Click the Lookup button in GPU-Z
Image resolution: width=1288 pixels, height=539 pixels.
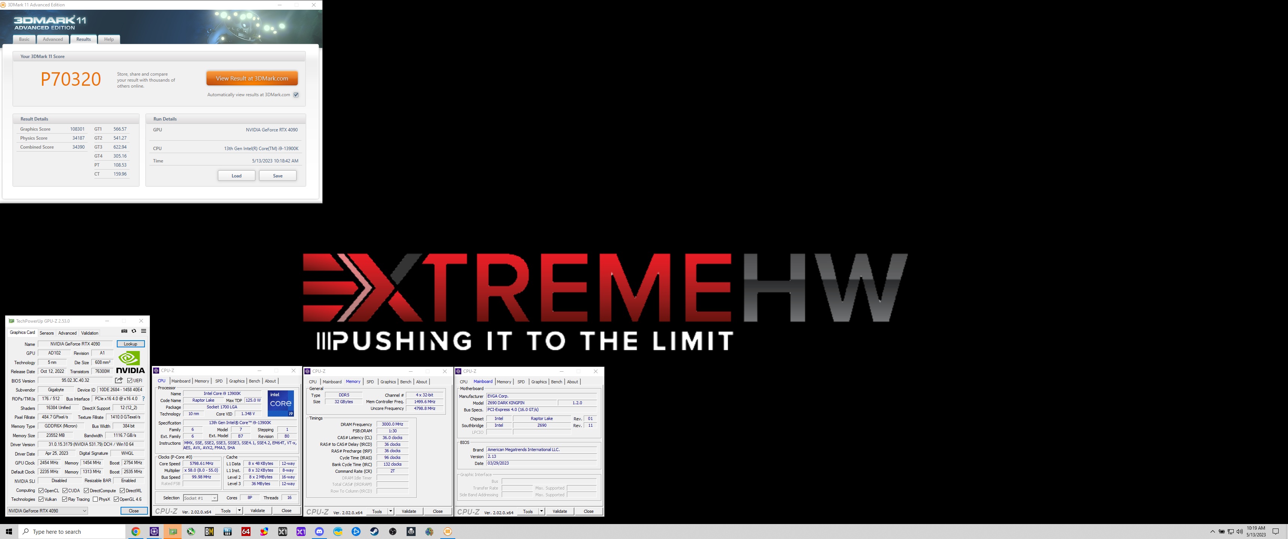tap(131, 344)
